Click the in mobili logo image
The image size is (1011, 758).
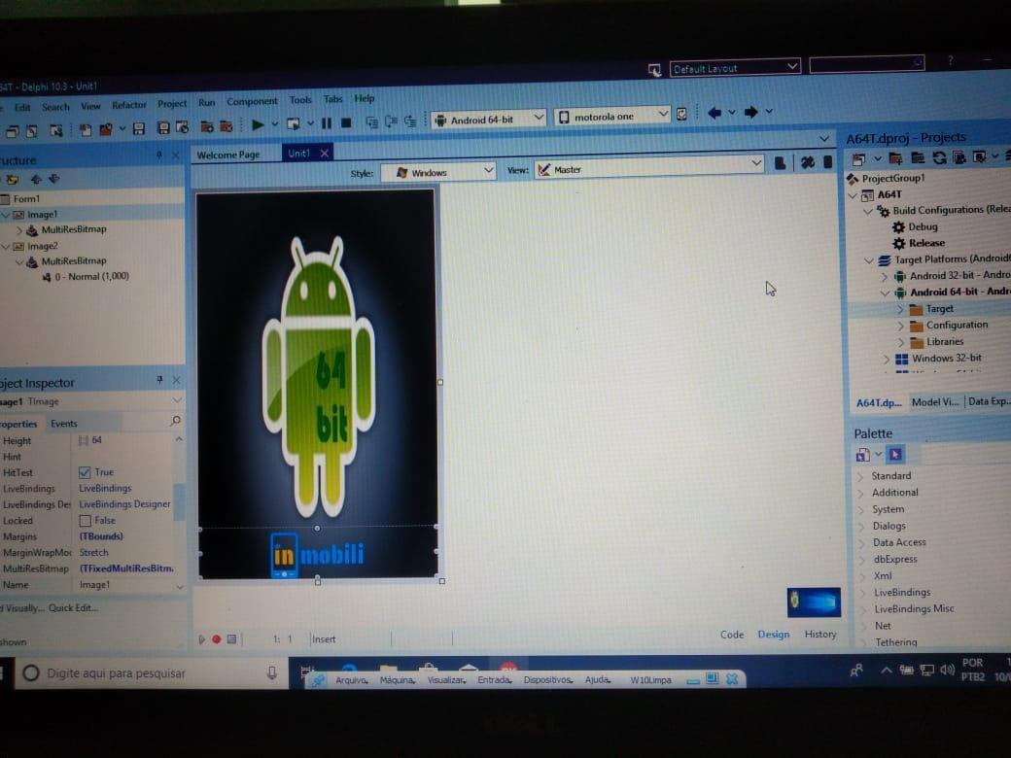coord(317,555)
